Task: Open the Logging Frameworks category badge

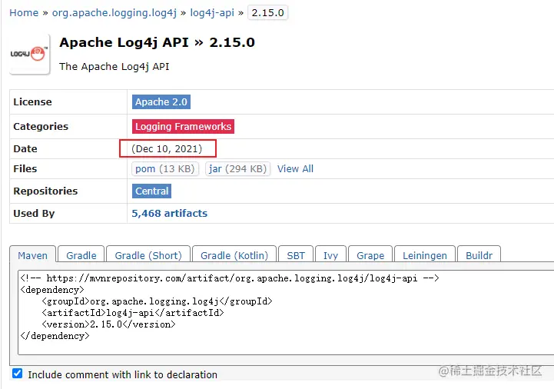Action: 183,127
